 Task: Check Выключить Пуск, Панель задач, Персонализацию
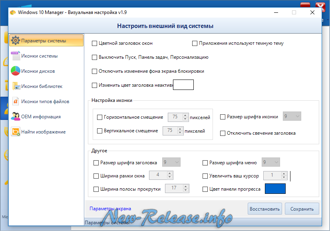95,57
